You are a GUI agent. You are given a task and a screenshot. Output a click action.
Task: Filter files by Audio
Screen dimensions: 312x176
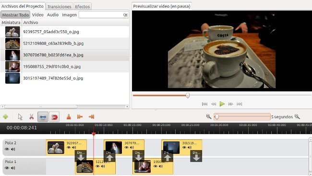tap(53, 15)
